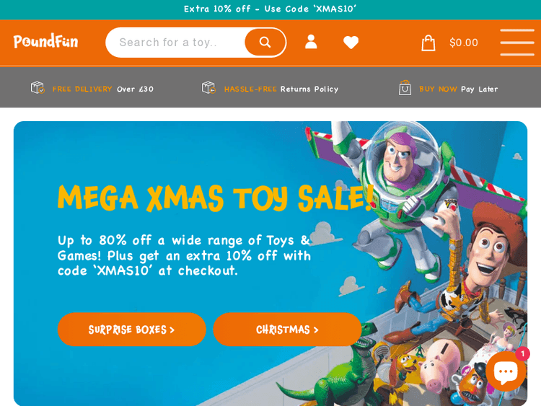Click the SURPRISE BOXES button

132,330
